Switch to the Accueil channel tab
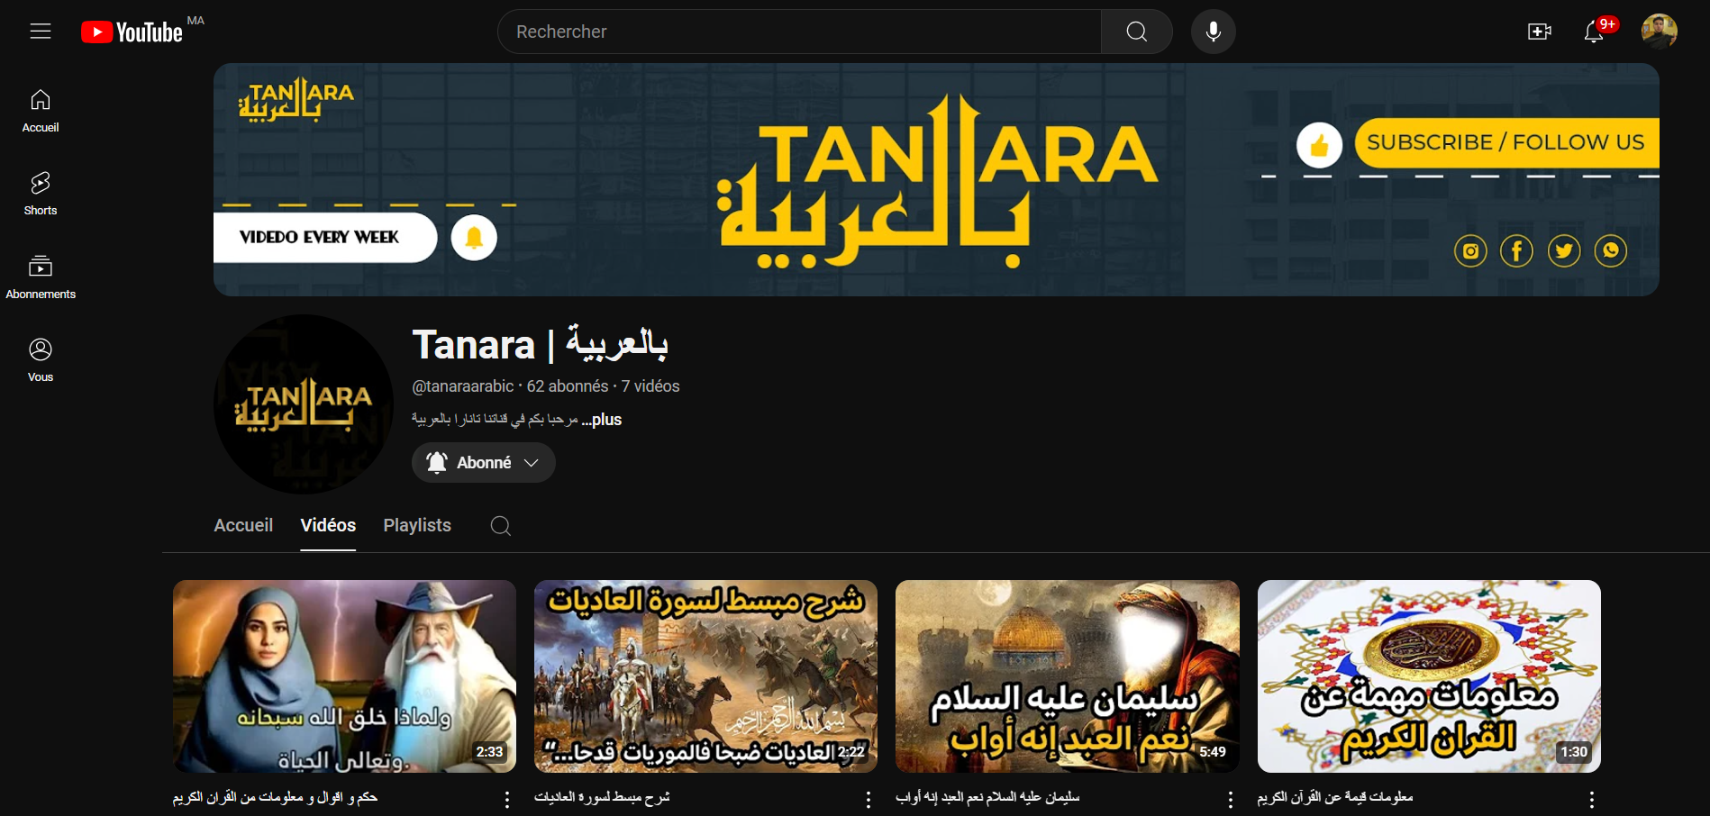 point(243,526)
